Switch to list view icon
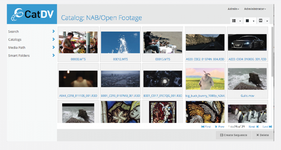The width and height of the screenshot is (281, 150). tap(234, 21)
